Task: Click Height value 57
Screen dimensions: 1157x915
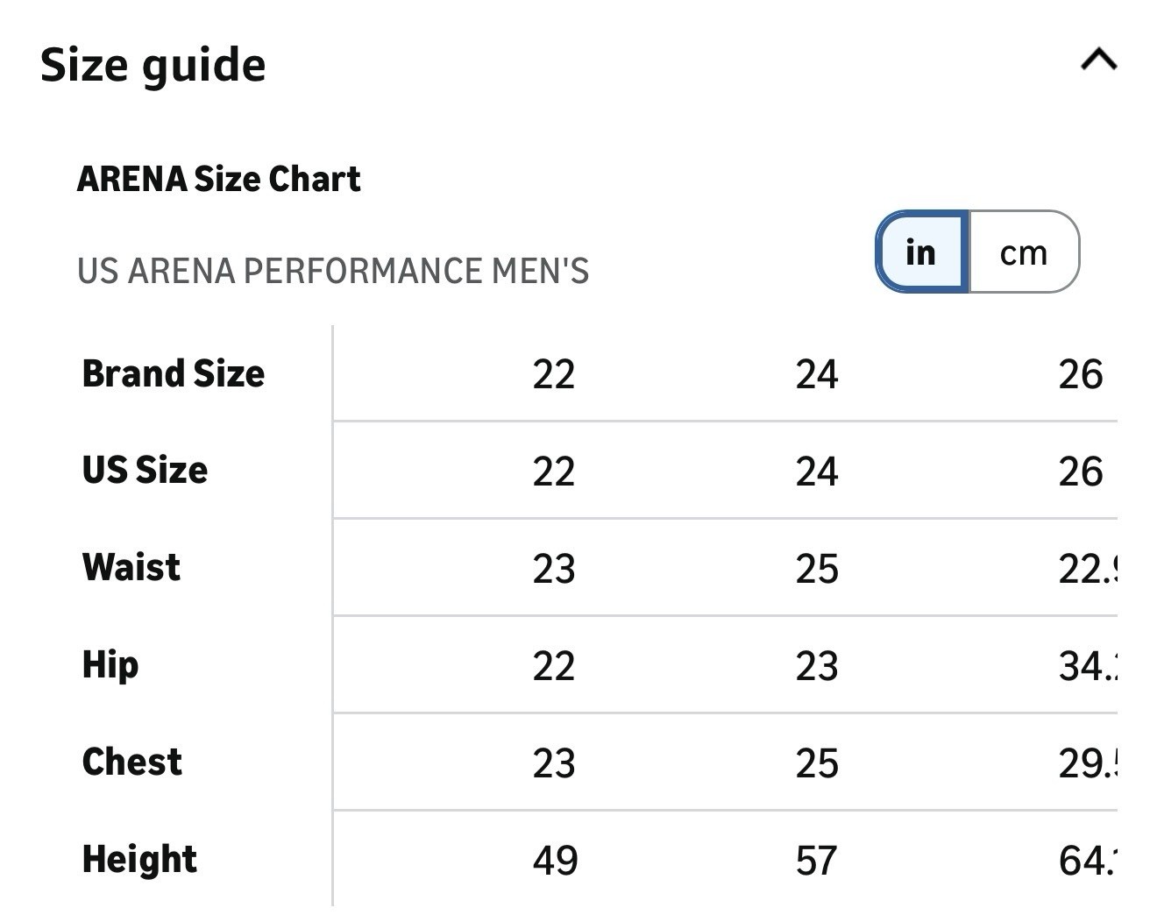Action: point(816,861)
